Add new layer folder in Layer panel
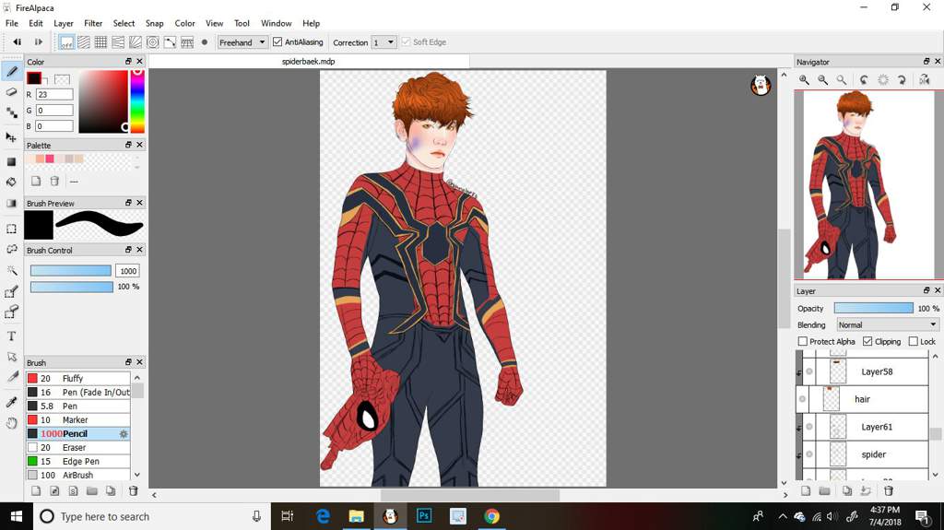The width and height of the screenshot is (944, 530). [824, 491]
